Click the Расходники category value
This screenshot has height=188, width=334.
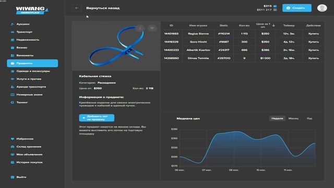[106, 83]
